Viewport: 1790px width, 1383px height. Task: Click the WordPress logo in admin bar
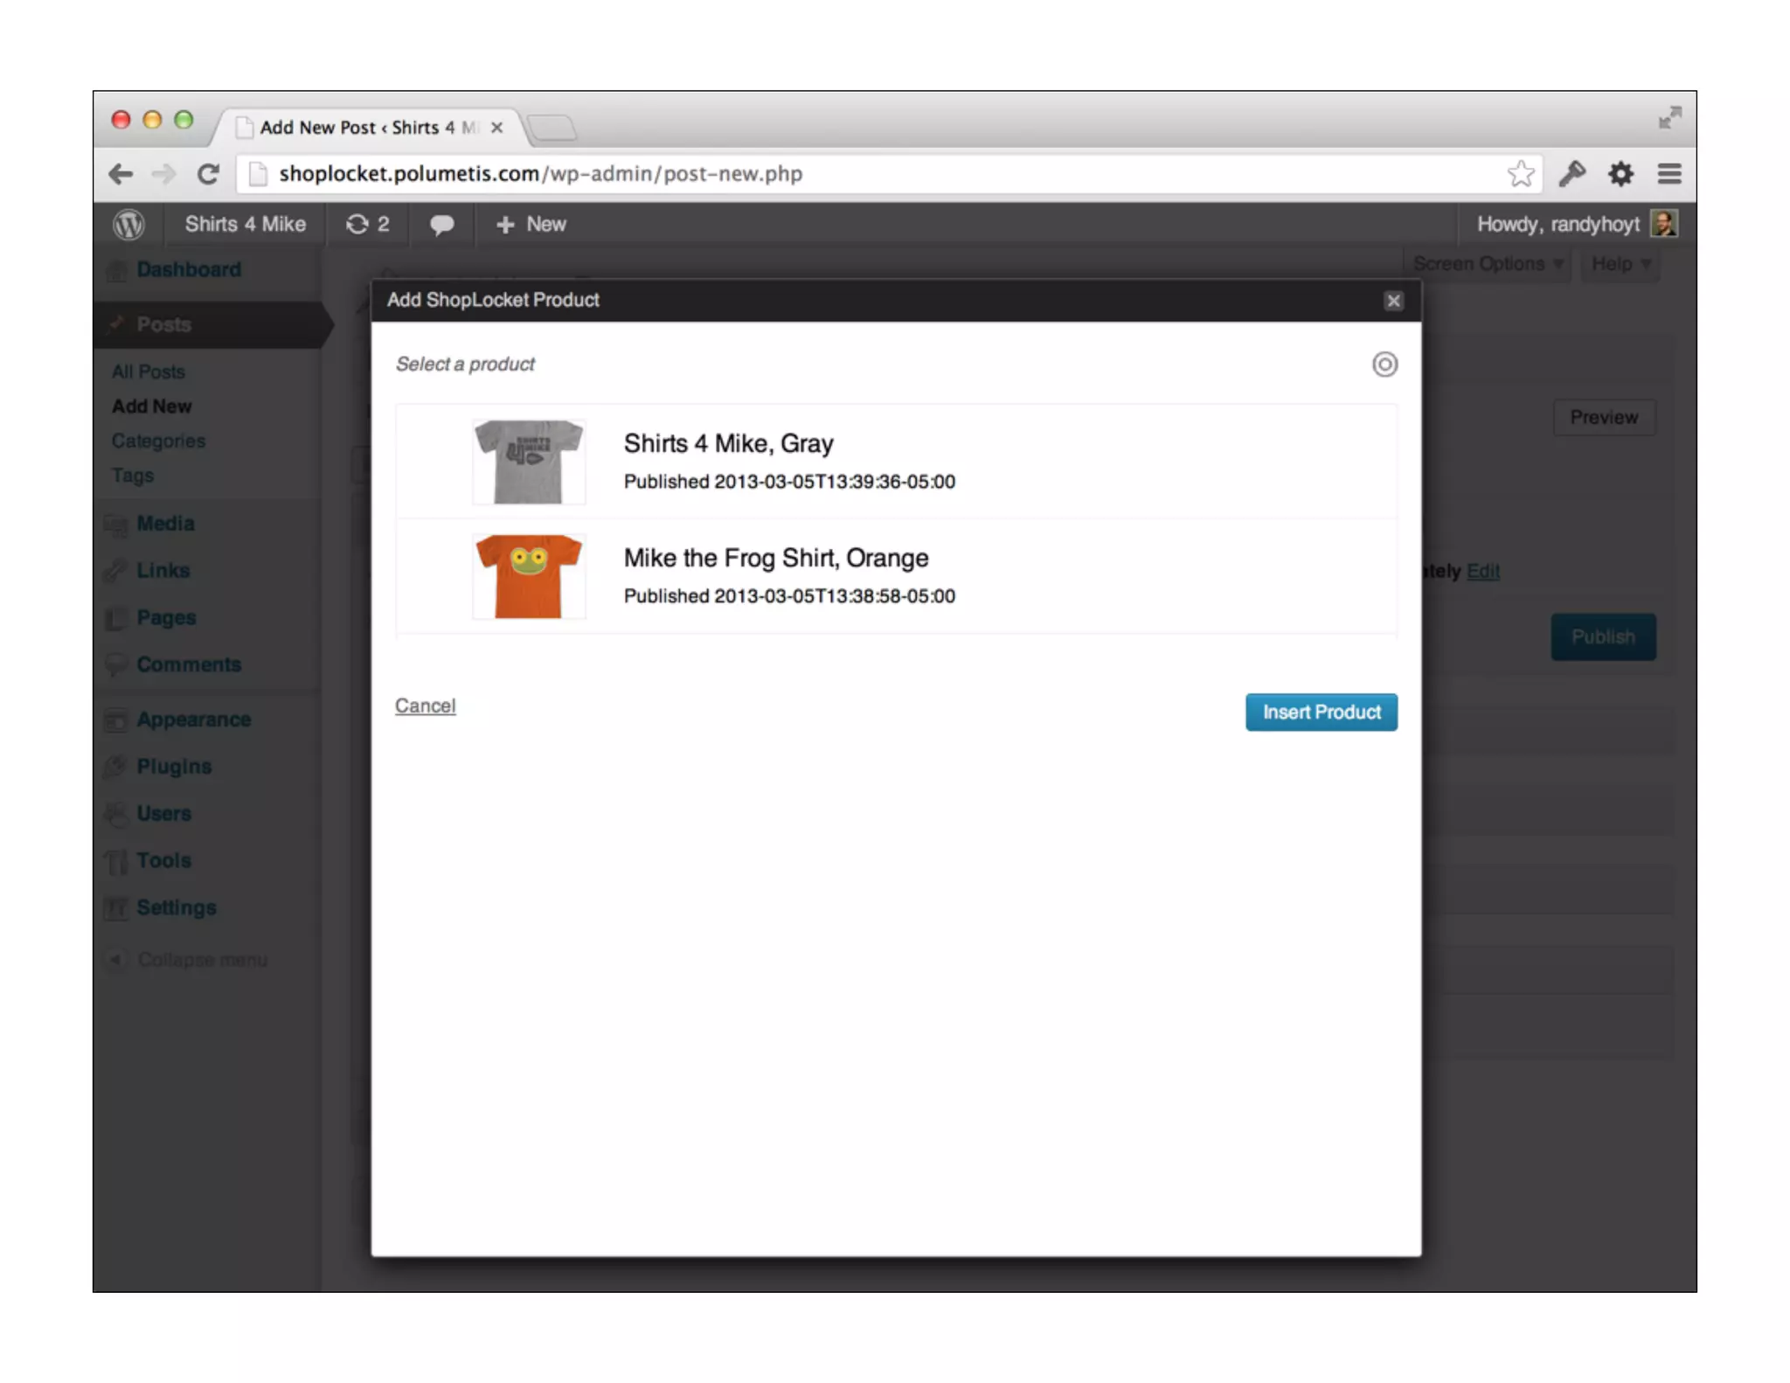point(128,225)
